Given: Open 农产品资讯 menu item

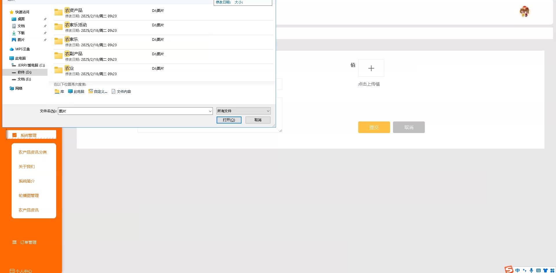Looking at the screenshot, I should [x=29, y=210].
